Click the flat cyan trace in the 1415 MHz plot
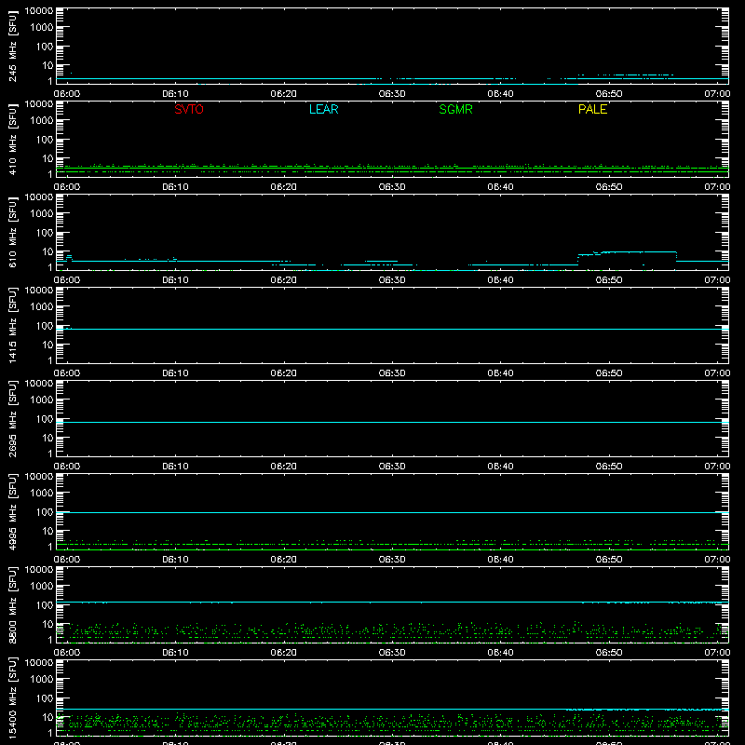This screenshot has height=745, width=745. coord(392,329)
